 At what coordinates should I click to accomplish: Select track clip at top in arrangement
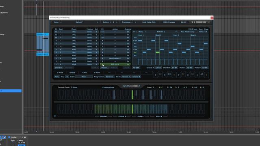pos(43,34)
